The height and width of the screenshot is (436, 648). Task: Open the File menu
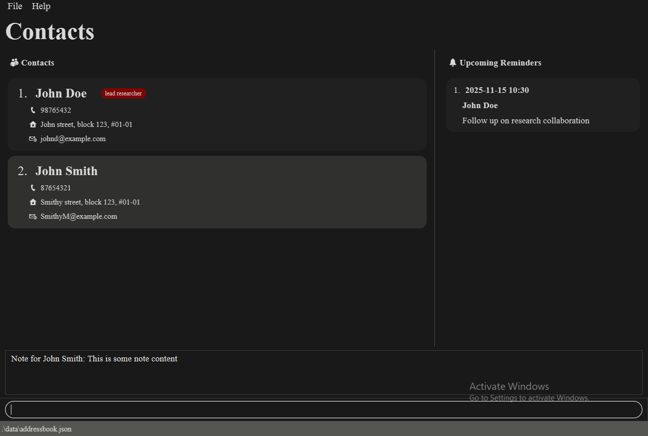(x=15, y=6)
